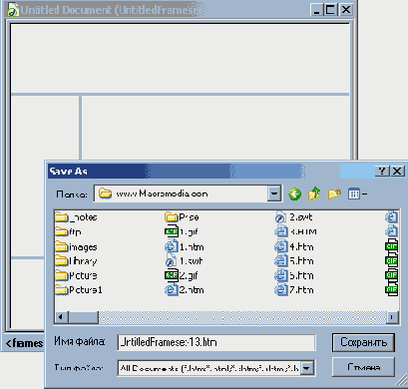The image size is (408, 389).
Task: Select the 1.swf file
Action: pyautogui.click(x=184, y=261)
